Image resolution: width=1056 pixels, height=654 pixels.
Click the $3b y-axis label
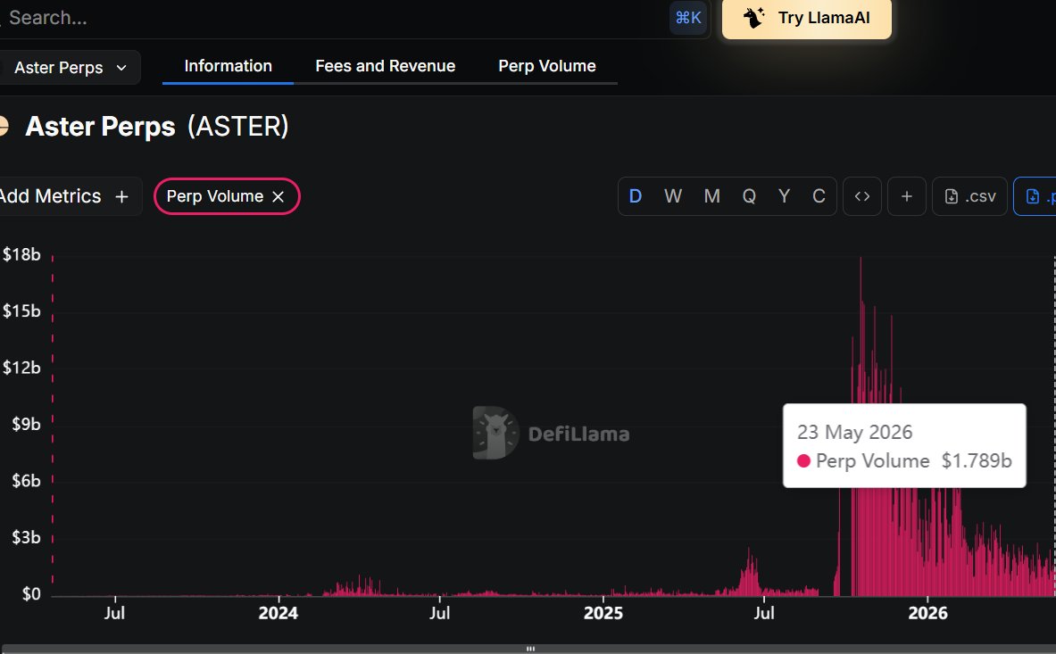point(26,537)
